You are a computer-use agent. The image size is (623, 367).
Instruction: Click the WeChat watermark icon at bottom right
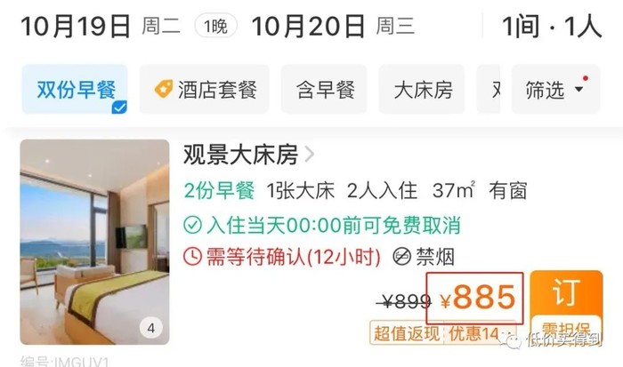tap(512, 340)
